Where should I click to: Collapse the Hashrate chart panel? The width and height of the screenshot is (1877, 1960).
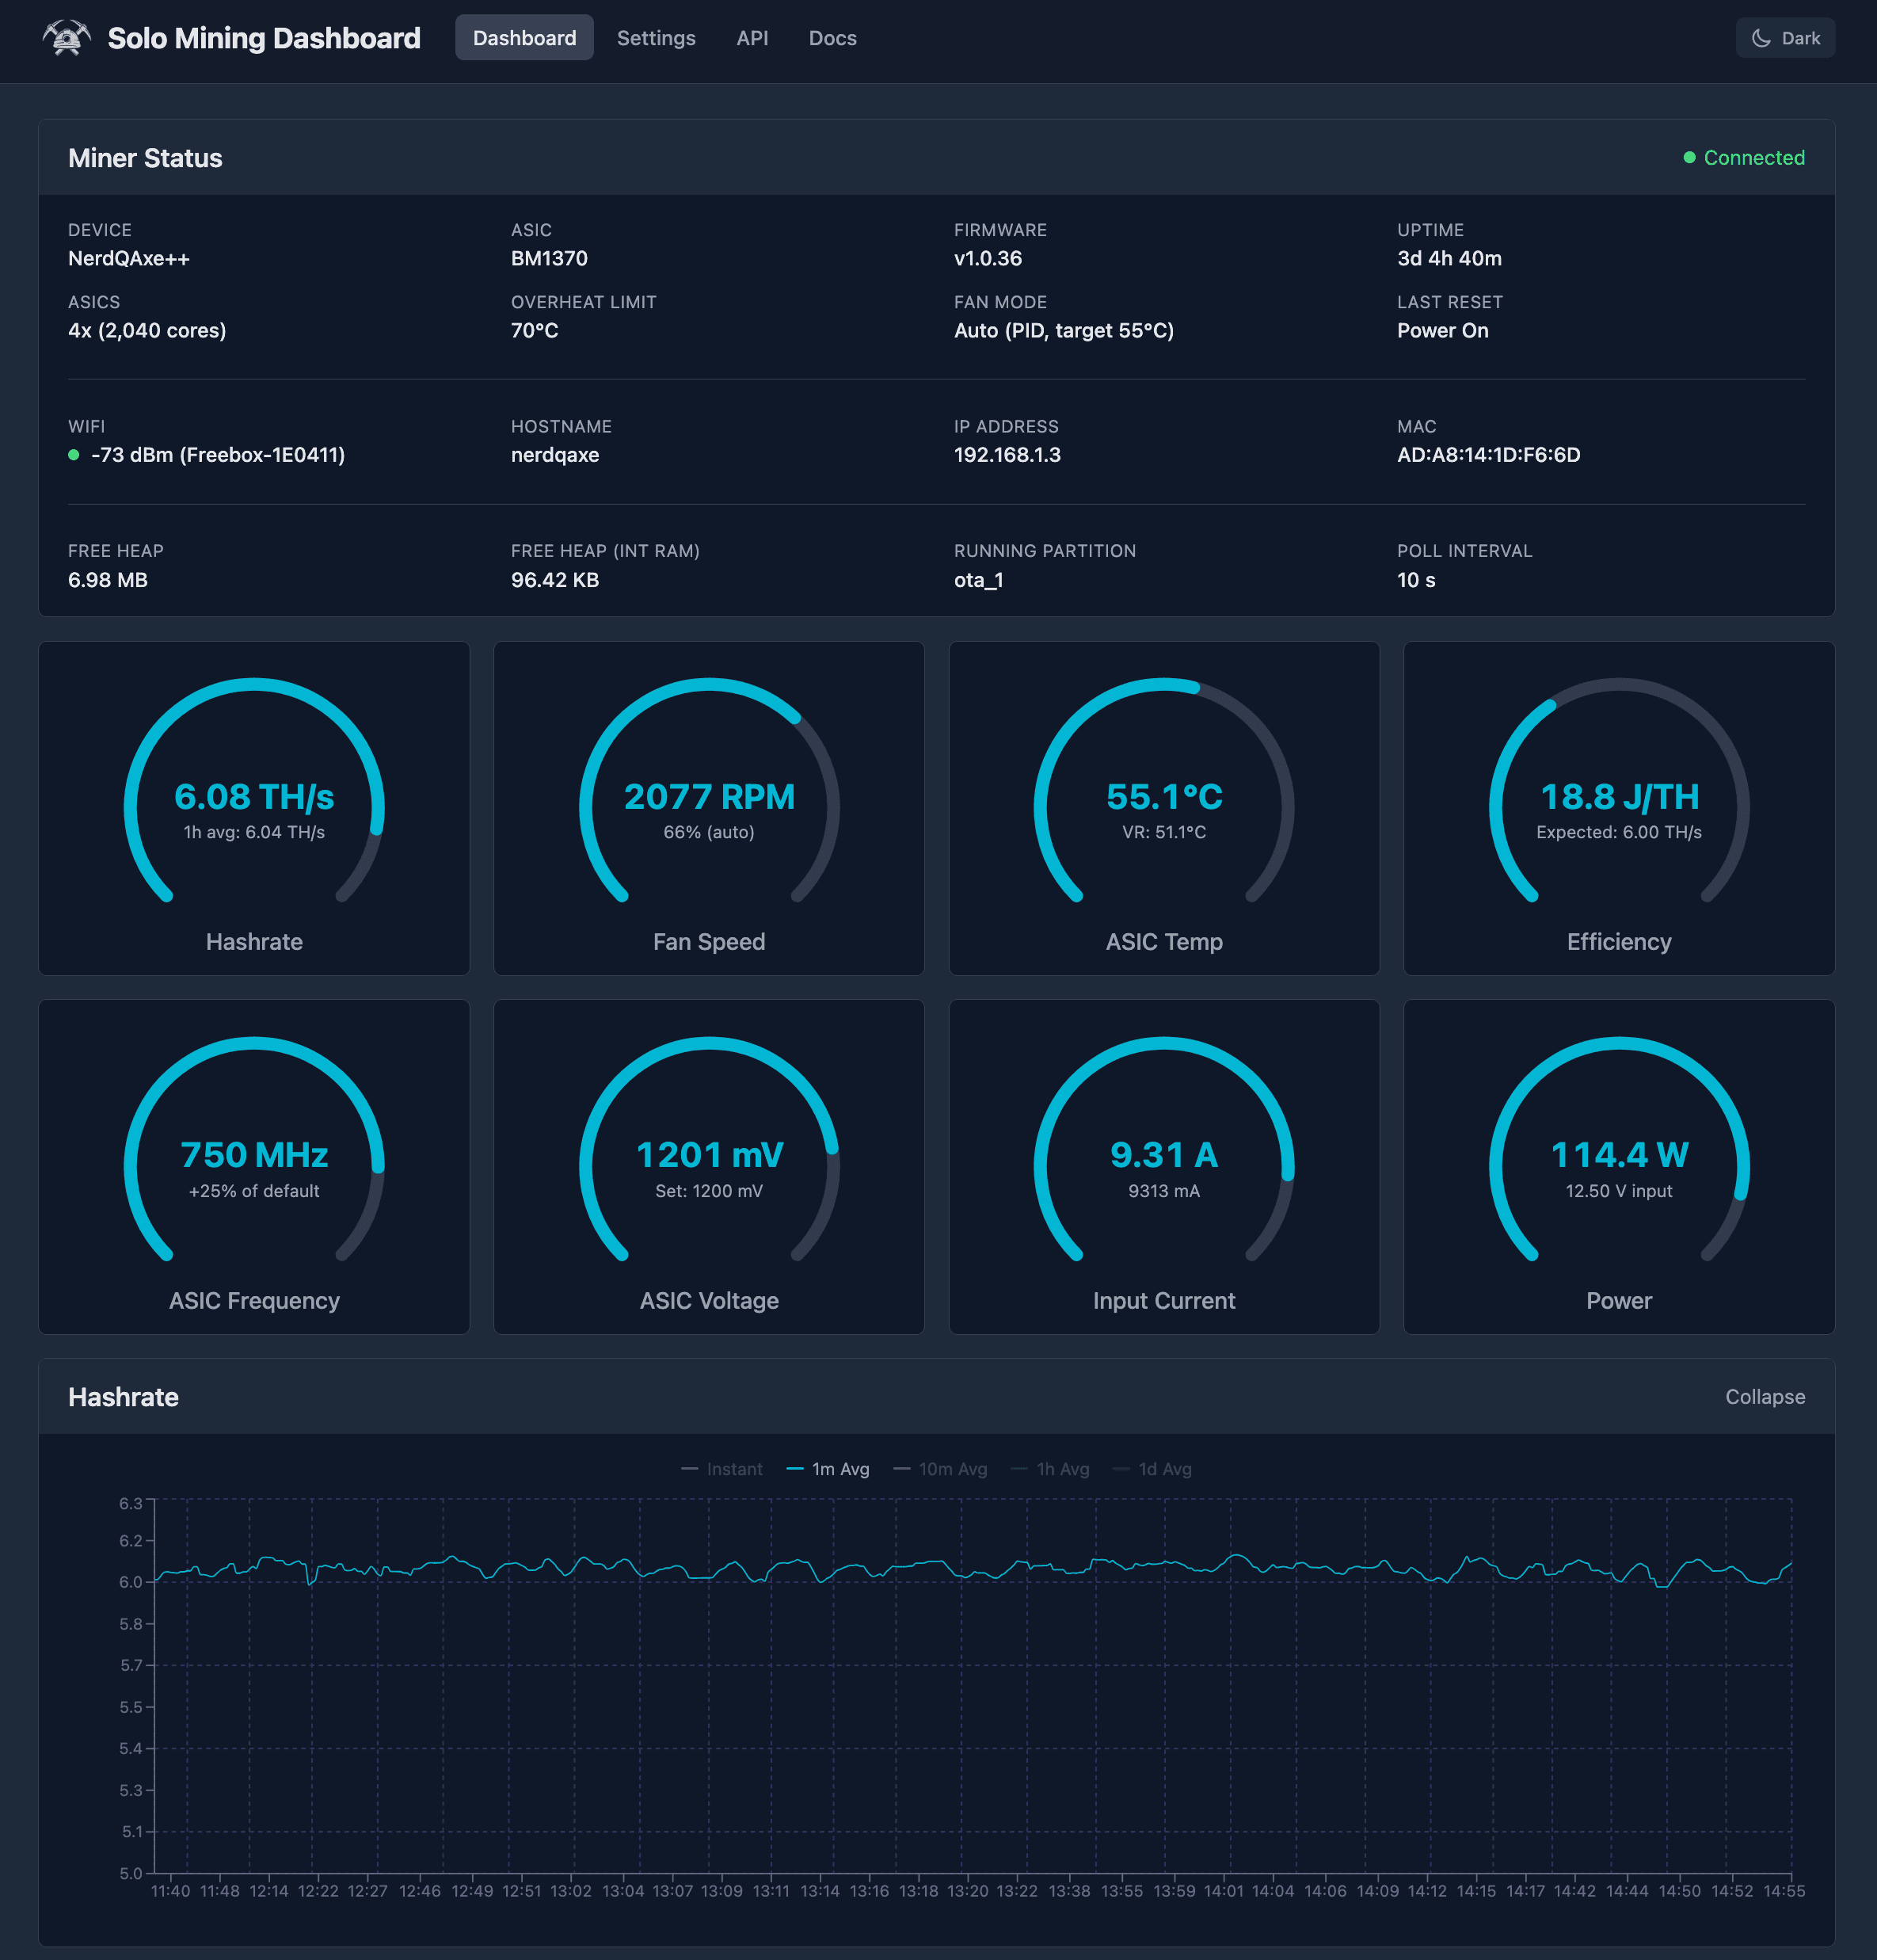1764,1397
